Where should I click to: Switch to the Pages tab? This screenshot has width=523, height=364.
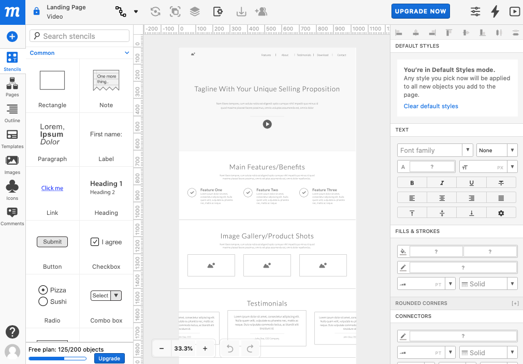(12, 87)
